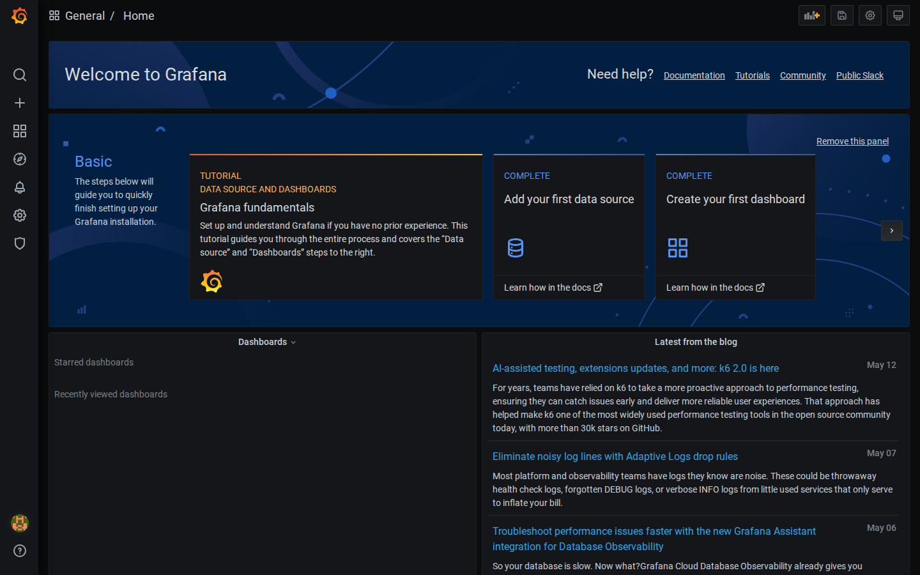The width and height of the screenshot is (920, 575).
Task: Click Recently viewed dashboards heading
Action: pyautogui.click(x=111, y=394)
